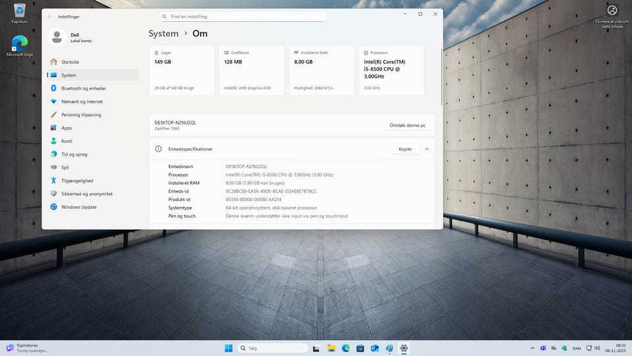This screenshot has height=356, width=632.
Task: Select Startside in the settings menu
Action: [70, 62]
